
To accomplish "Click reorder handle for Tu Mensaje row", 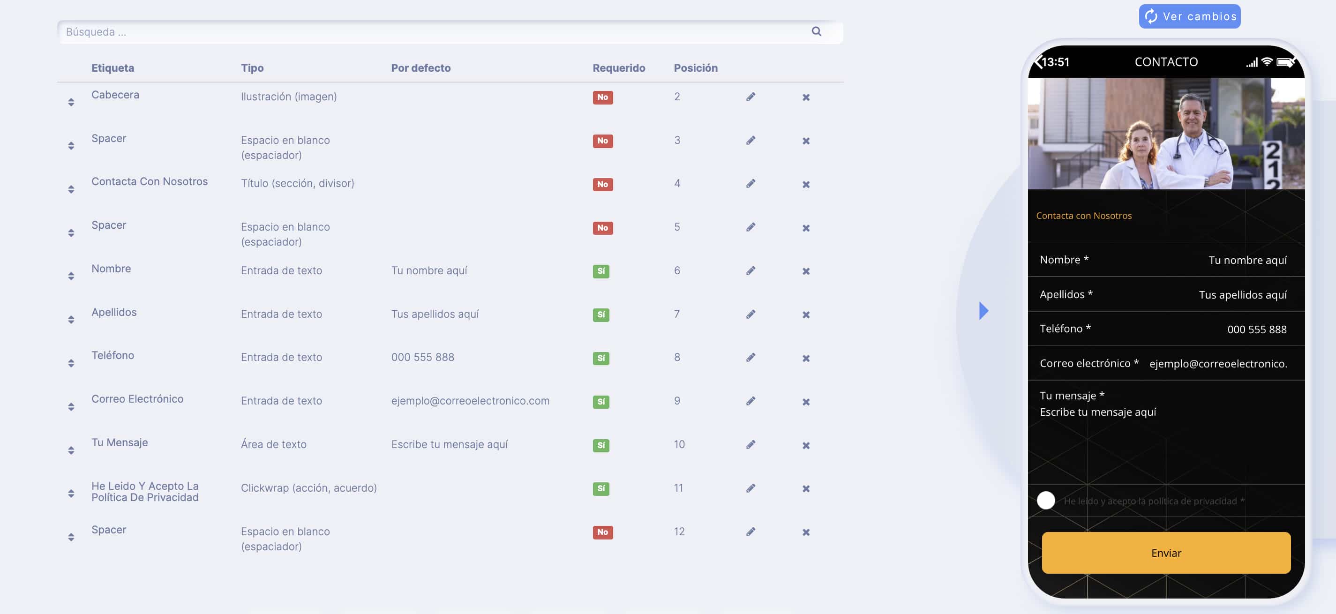I will pos(71,450).
